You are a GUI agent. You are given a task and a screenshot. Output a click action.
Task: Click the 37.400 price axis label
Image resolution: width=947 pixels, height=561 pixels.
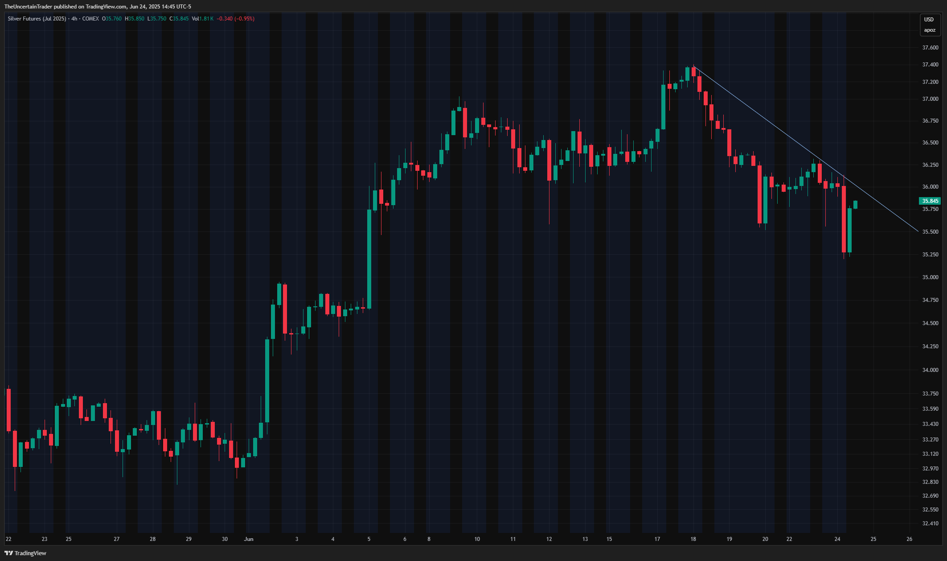tap(930, 65)
